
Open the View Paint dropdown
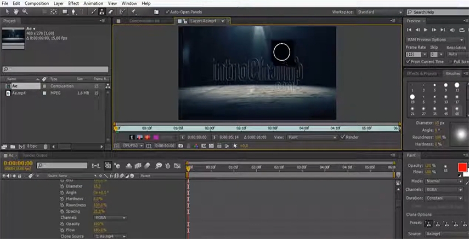pyautogui.click(x=312, y=137)
